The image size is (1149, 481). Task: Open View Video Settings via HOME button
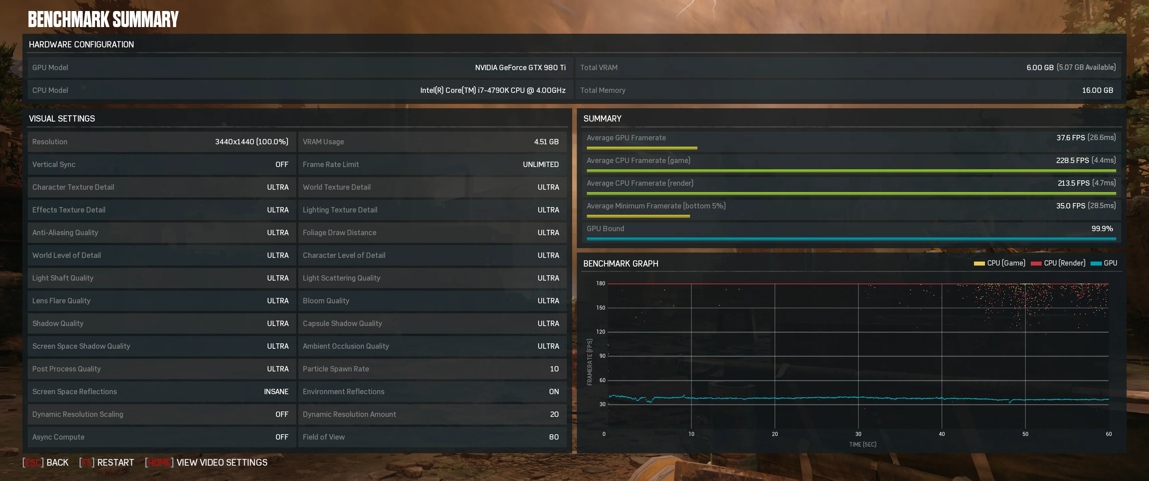pyautogui.click(x=206, y=462)
